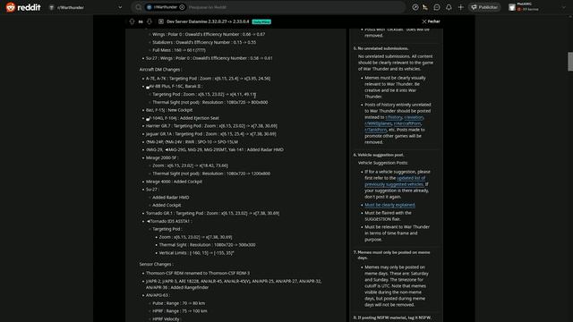
Task: Open the user profile menu
Action: [x=536, y=7]
